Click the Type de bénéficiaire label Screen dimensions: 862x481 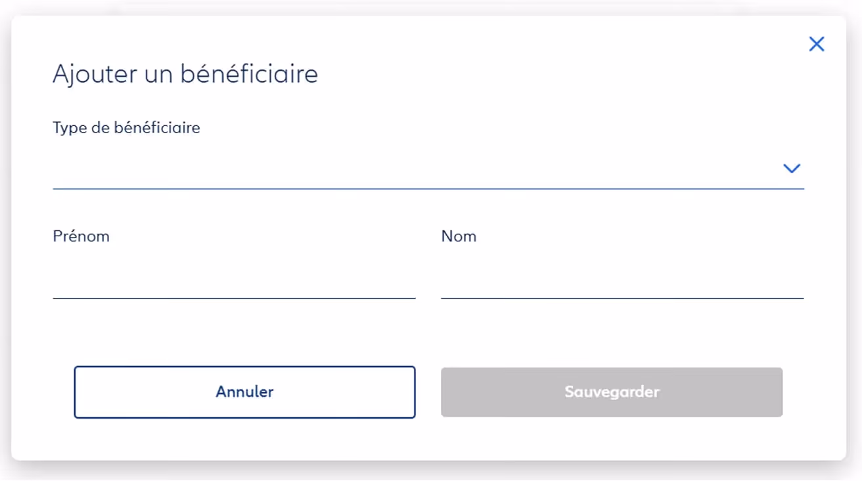tap(126, 127)
